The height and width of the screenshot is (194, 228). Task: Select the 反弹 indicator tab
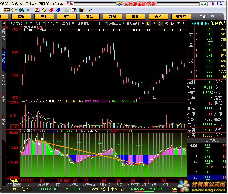pos(120,185)
